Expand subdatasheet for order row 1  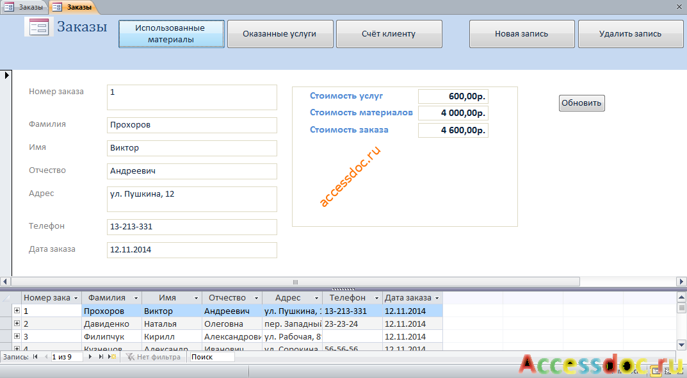tap(17, 311)
